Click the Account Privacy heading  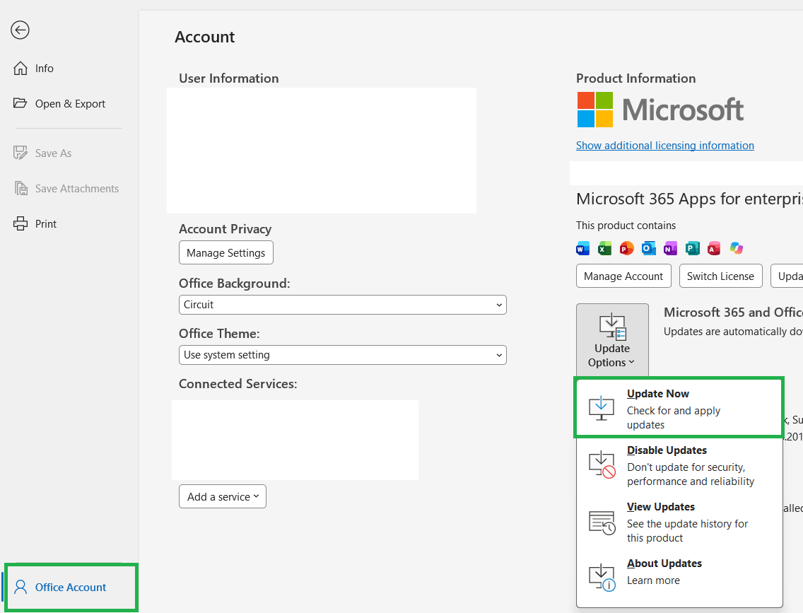[225, 229]
